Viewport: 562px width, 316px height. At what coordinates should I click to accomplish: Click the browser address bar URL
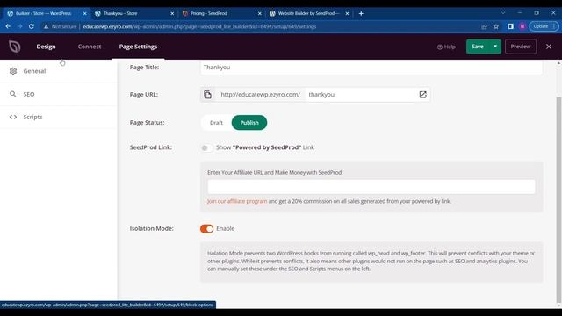[x=199, y=26]
